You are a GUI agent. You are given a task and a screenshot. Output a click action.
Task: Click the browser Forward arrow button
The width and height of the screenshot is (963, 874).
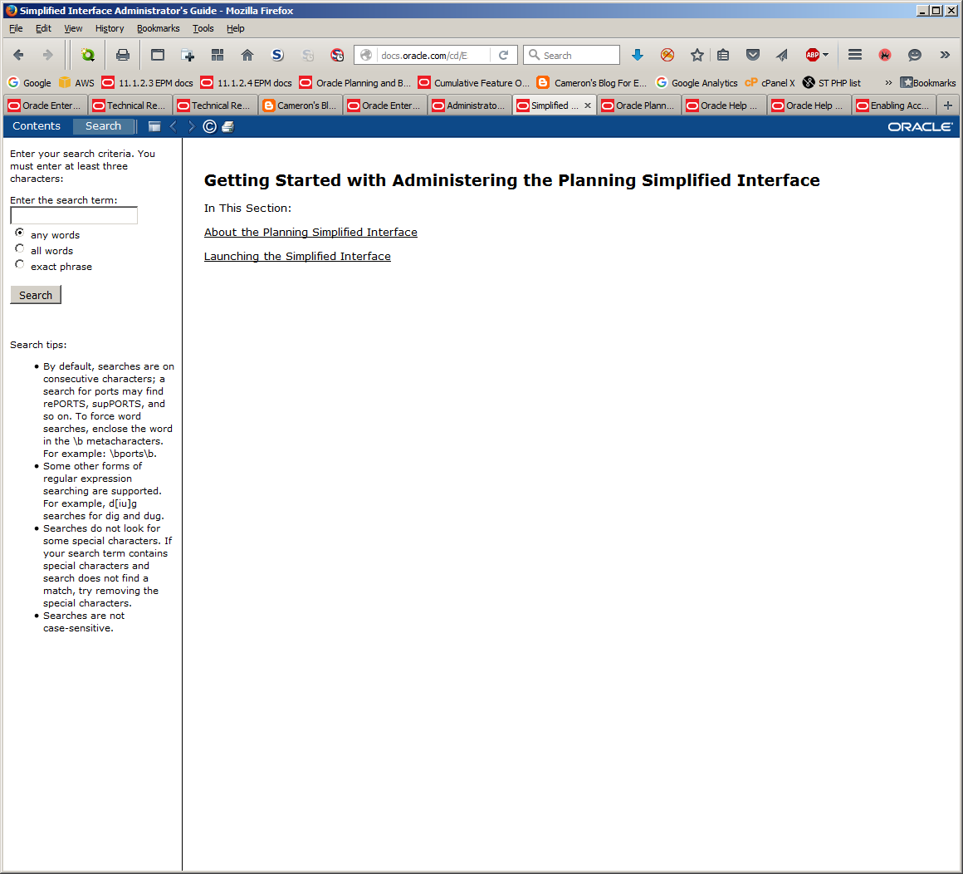click(47, 56)
